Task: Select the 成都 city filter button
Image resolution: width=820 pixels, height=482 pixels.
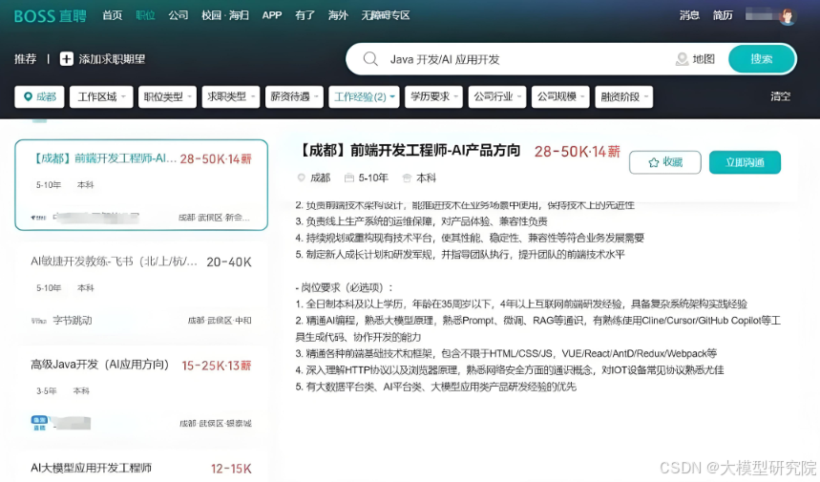Action: pyautogui.click(x=40, y=96)
